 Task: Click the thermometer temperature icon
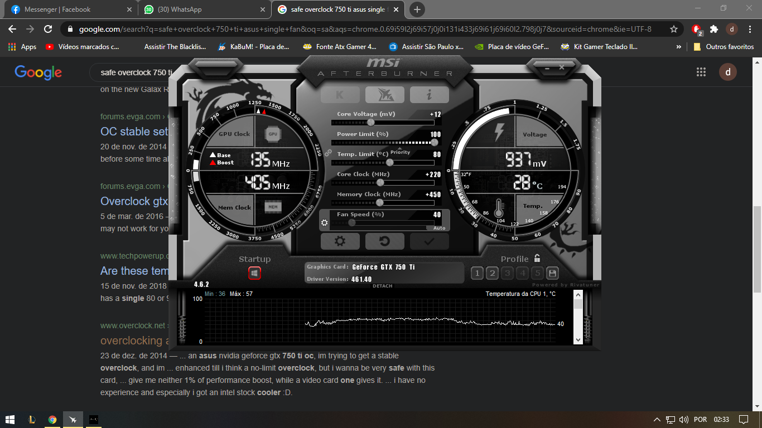tap(498, 209)
